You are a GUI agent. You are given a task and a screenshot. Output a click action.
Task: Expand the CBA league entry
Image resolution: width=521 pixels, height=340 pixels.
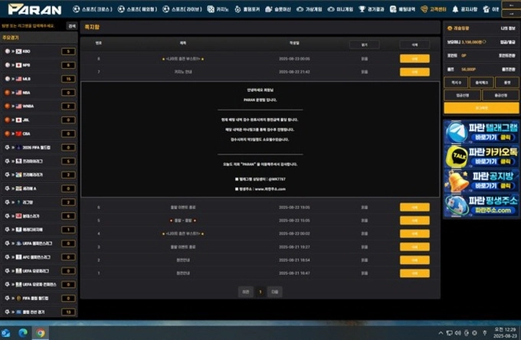point(39,133)
